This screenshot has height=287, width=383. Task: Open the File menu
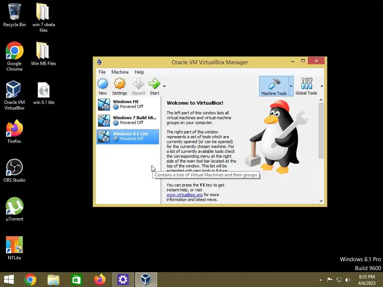pos(102,72)
